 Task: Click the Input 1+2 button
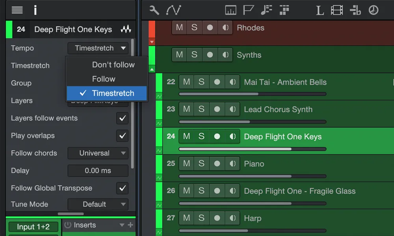tap(33, 227)
